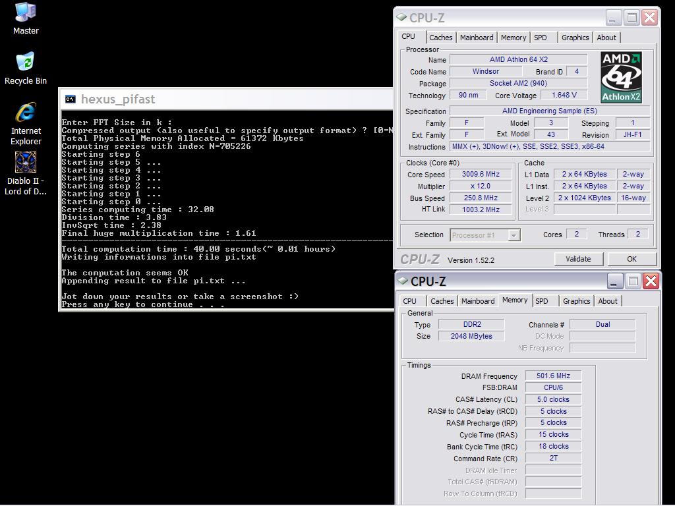The image size is (675, 506).
Task: Click the Technology value 90 nm
Action: coord(469,95)
